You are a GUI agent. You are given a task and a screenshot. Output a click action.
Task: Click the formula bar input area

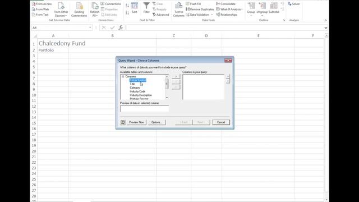point(224,27)
